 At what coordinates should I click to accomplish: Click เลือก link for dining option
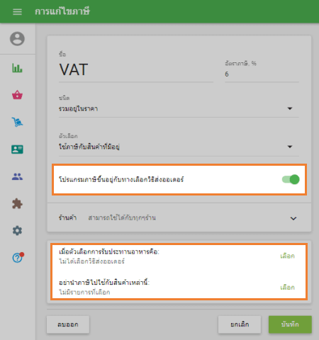click(x=287, y=256)
